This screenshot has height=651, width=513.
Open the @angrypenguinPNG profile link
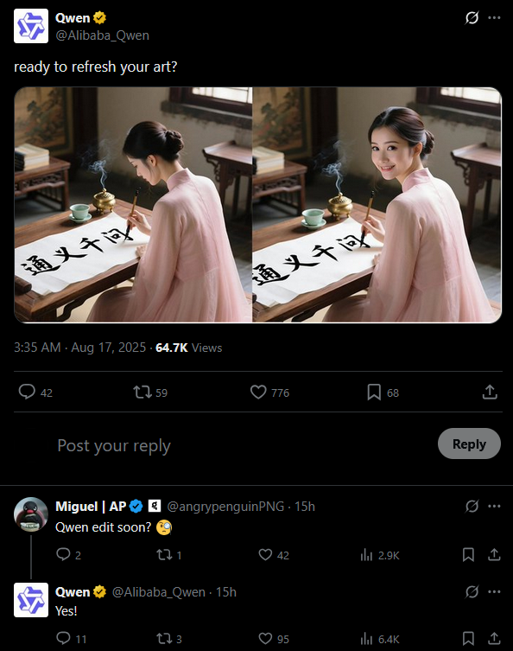pos(225,507)
